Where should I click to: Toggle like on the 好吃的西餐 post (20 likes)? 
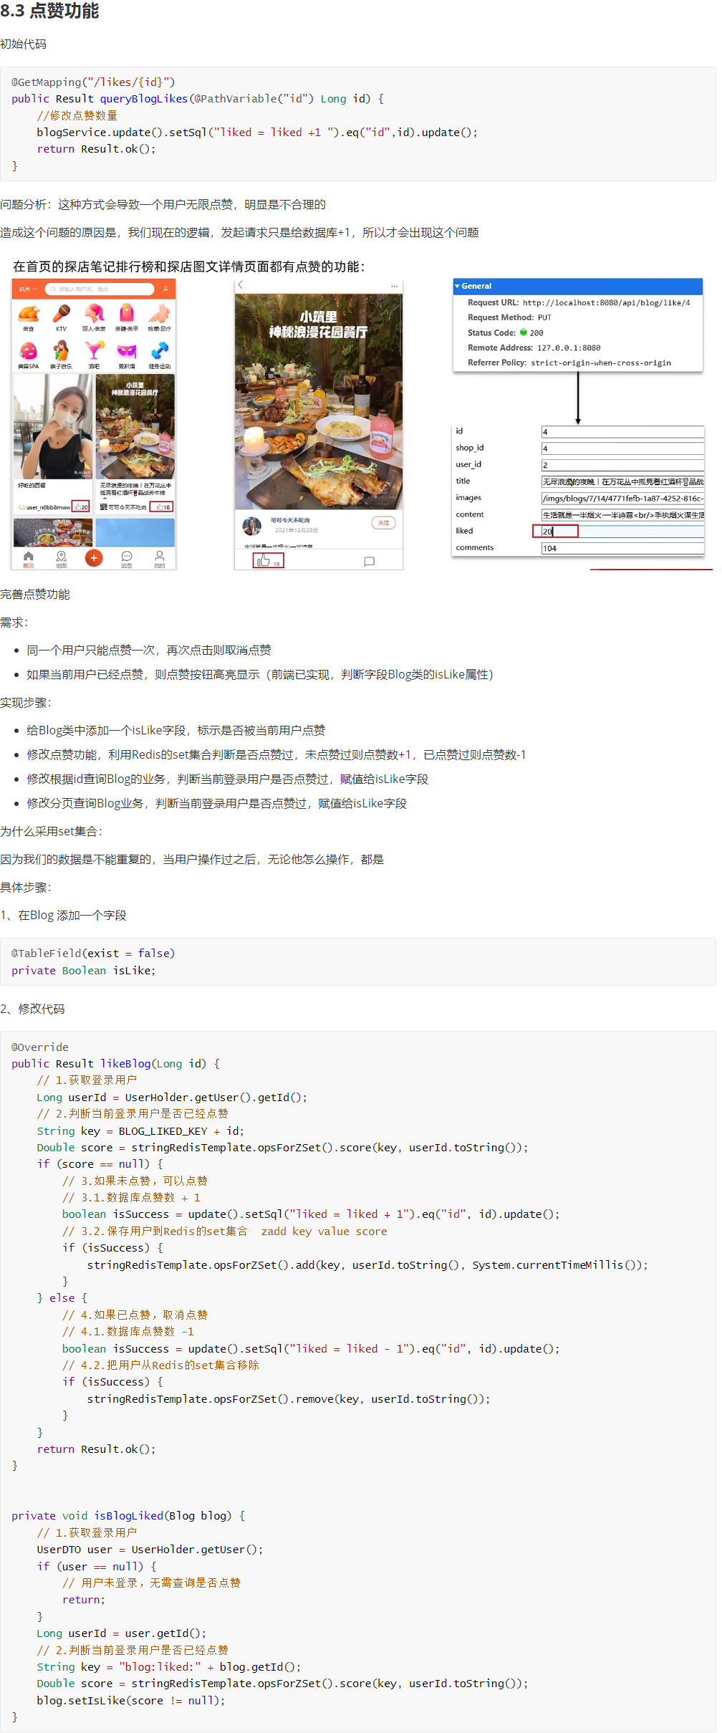[x=80, y=507]
